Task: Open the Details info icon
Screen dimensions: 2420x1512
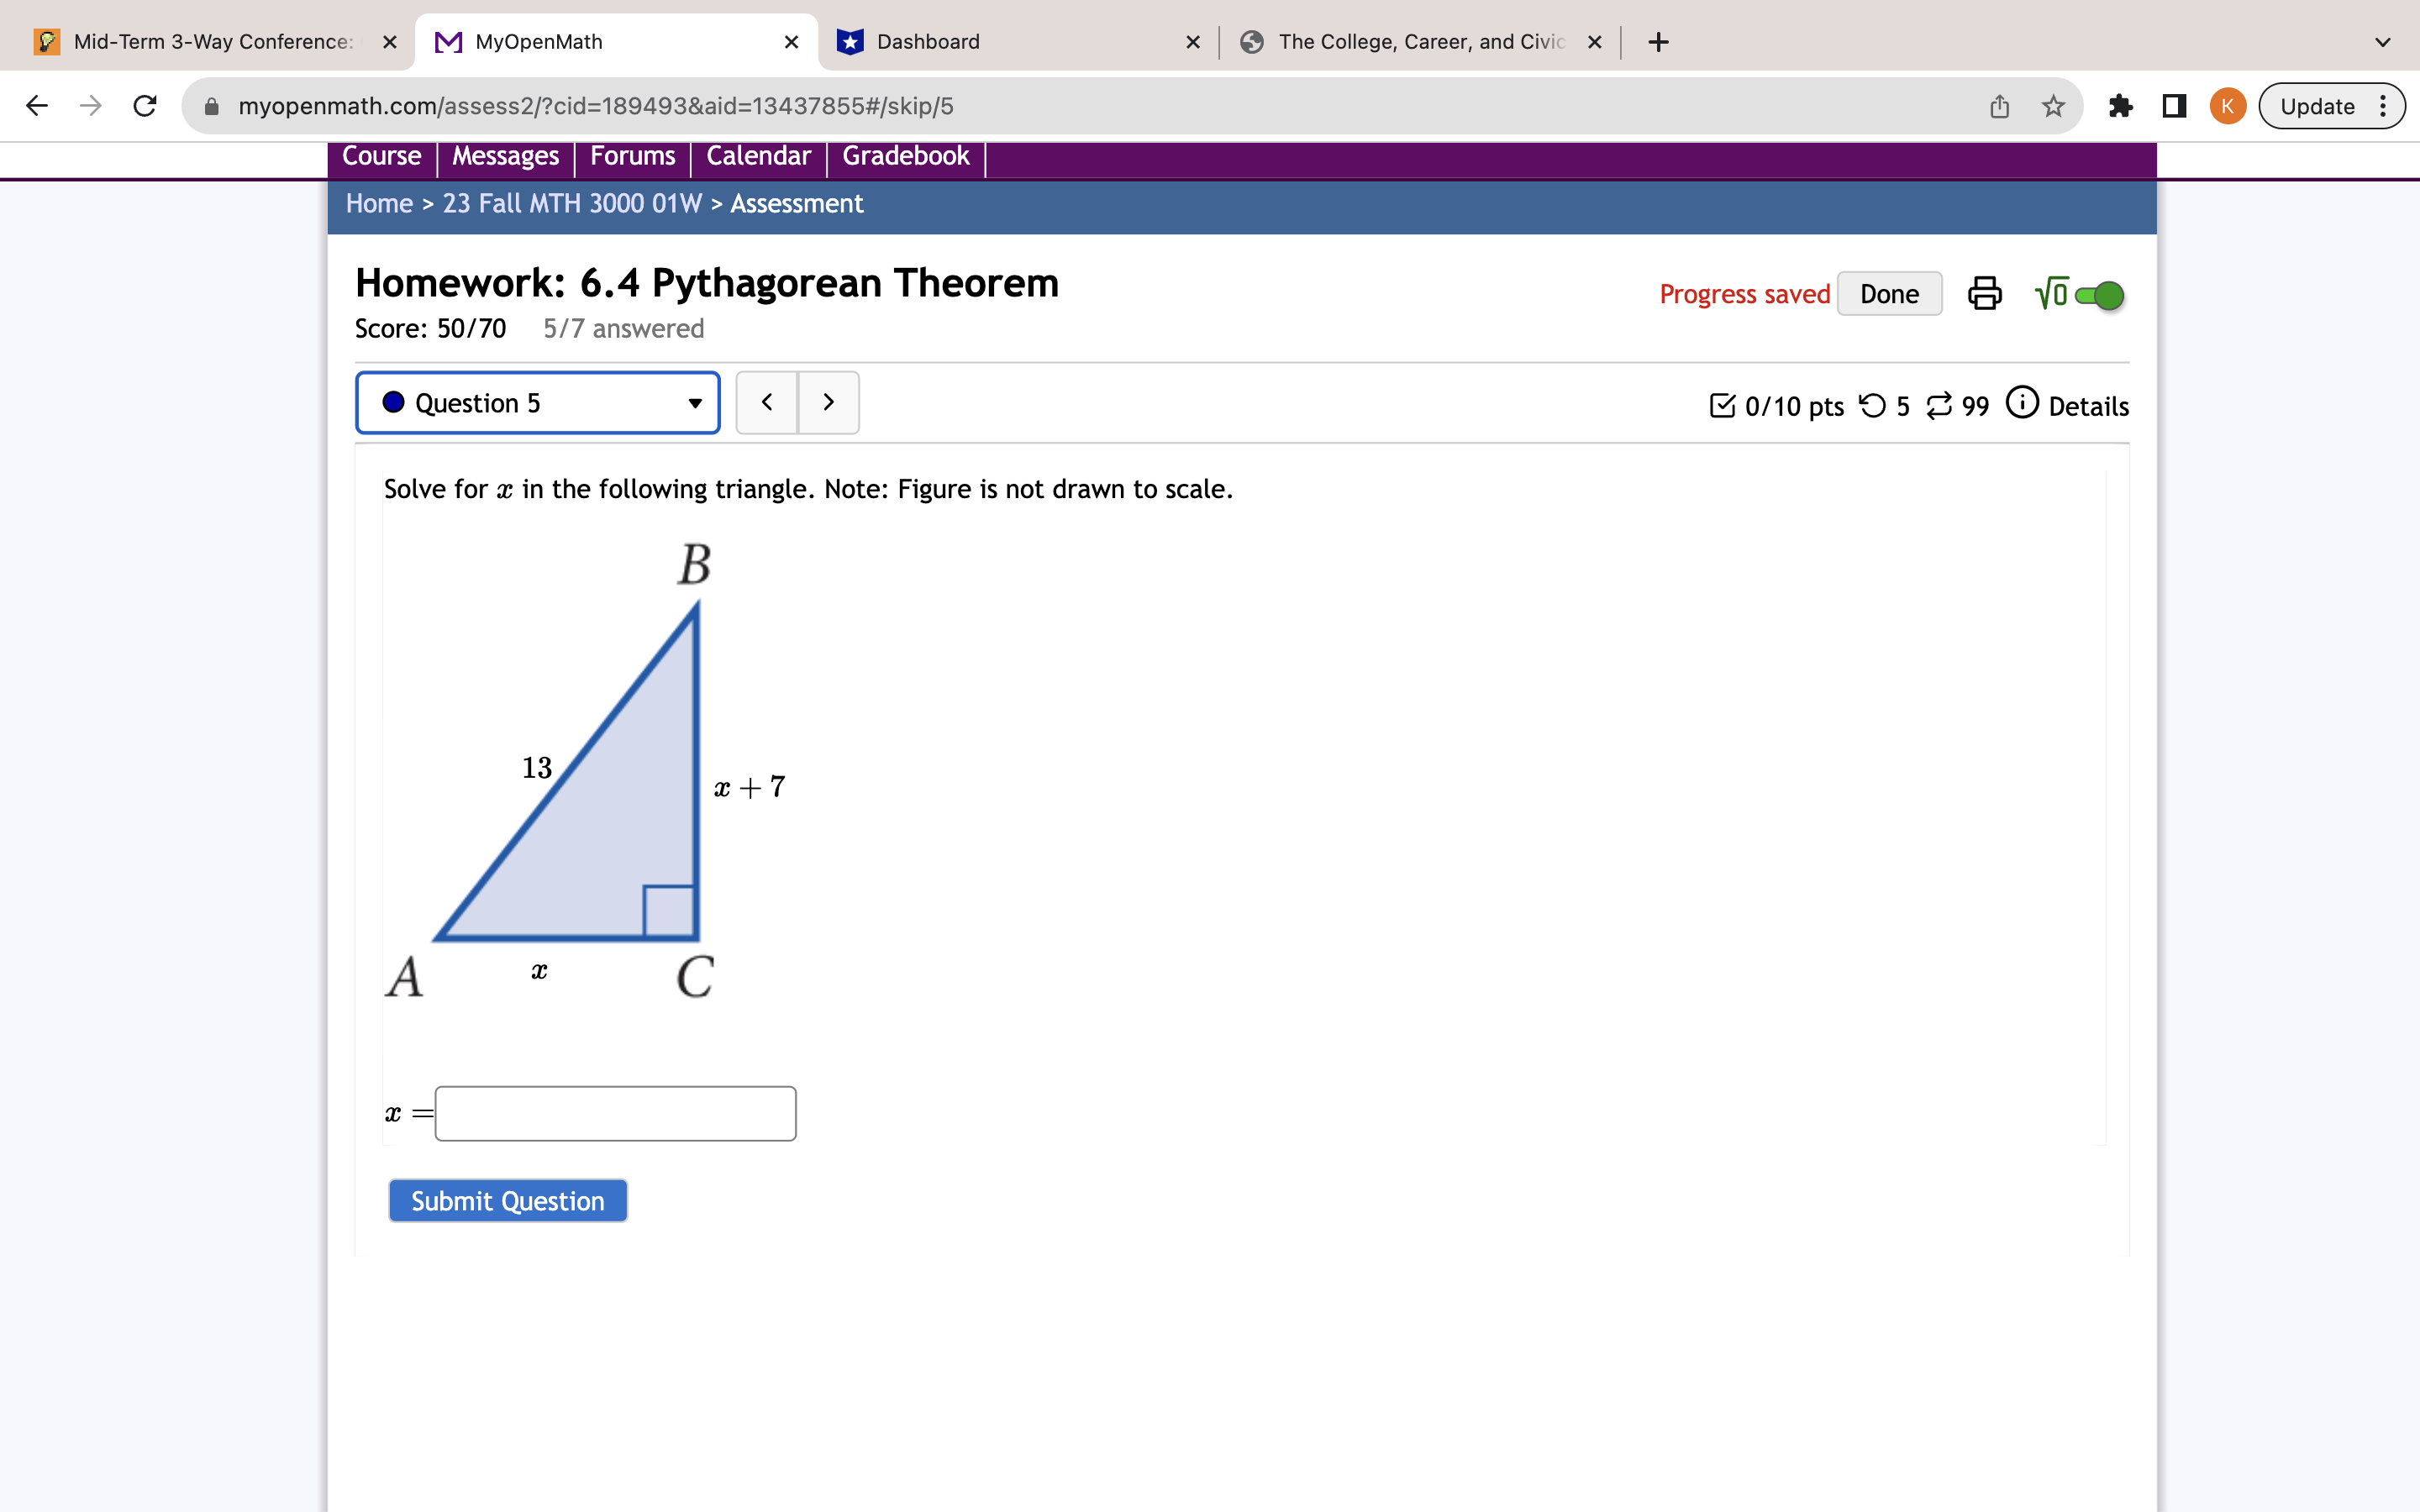Action: click(2022, 403)
